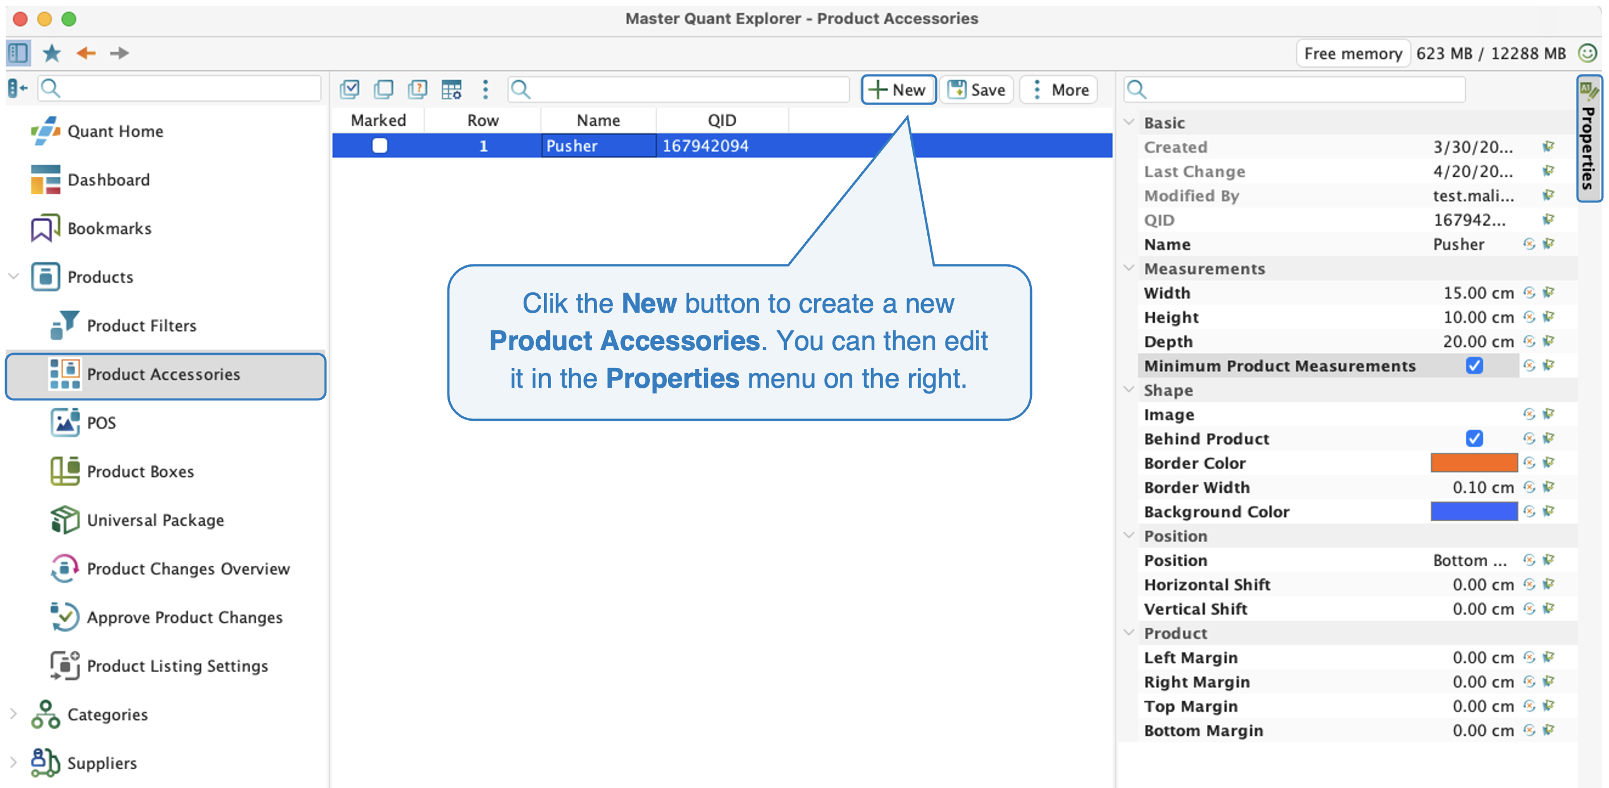The image size is (1609, 788).
Task: Click the New button
Action: tap(898, 89)
